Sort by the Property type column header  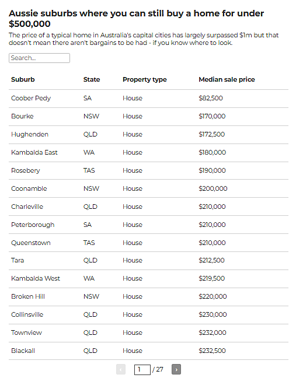click(x=145, y=79)
